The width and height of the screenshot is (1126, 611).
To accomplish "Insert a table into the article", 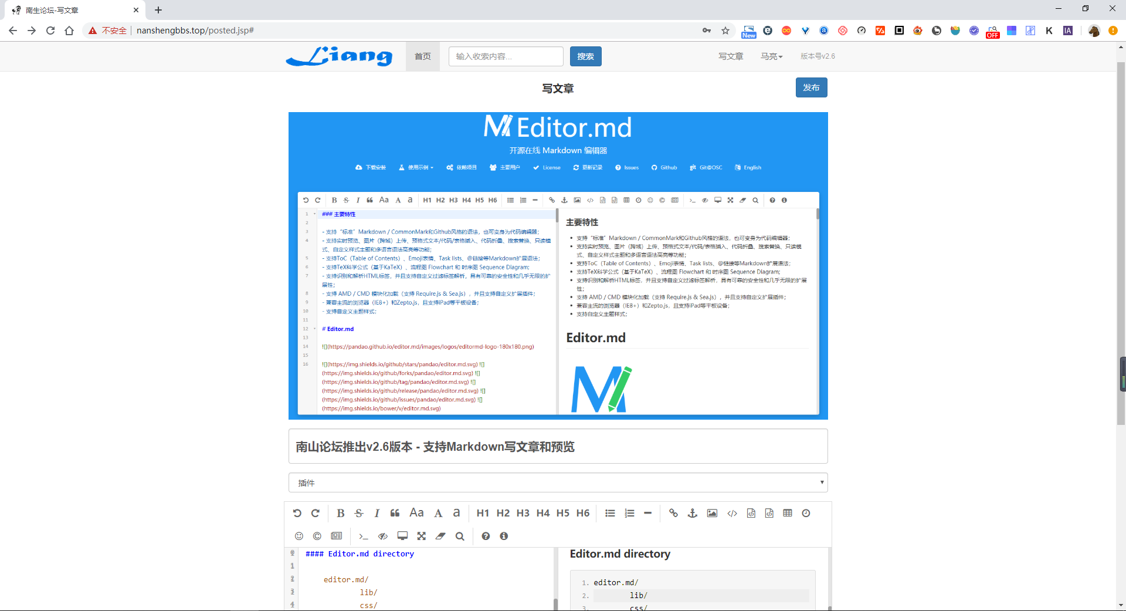I will (x=788, y=513).
